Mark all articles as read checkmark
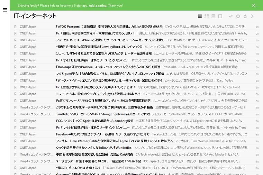Screen dimensions: 263x175 pyautogui.click(x=231, y=16)
